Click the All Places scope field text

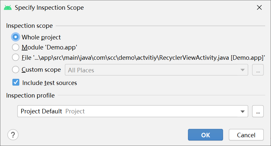81,70
